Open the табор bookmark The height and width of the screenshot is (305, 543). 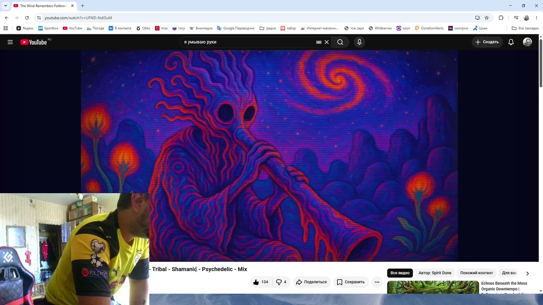[x=288, y=28]
